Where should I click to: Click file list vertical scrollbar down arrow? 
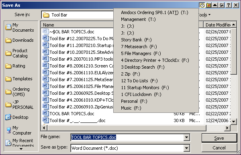point(234,122)
